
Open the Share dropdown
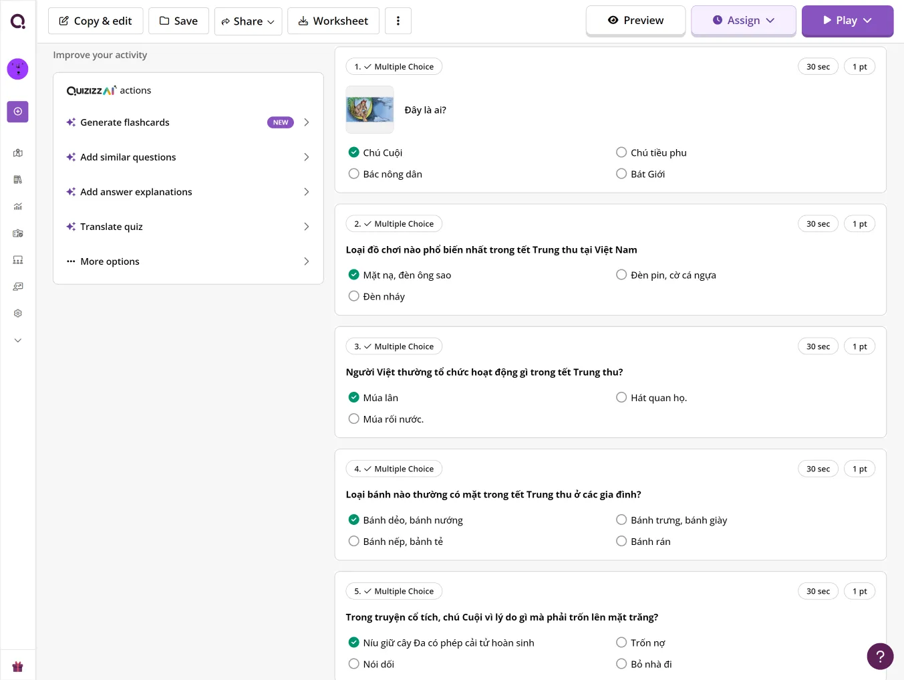coord(248,21)
